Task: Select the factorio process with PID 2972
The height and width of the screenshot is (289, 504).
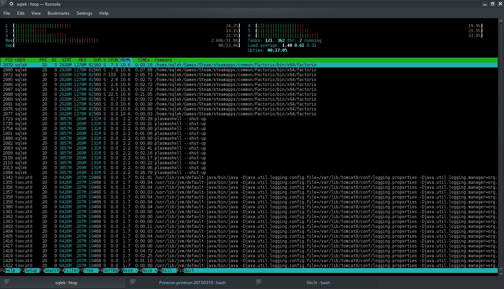Action: click(x=249, y=75)
